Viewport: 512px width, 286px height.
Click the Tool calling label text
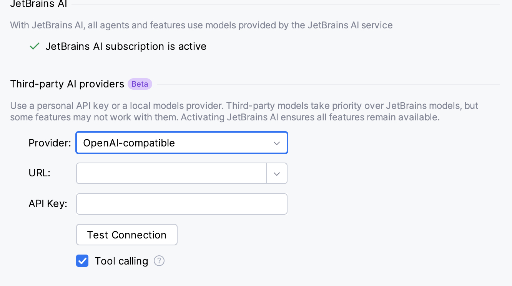pyautogui.click(x=121, y=261)
